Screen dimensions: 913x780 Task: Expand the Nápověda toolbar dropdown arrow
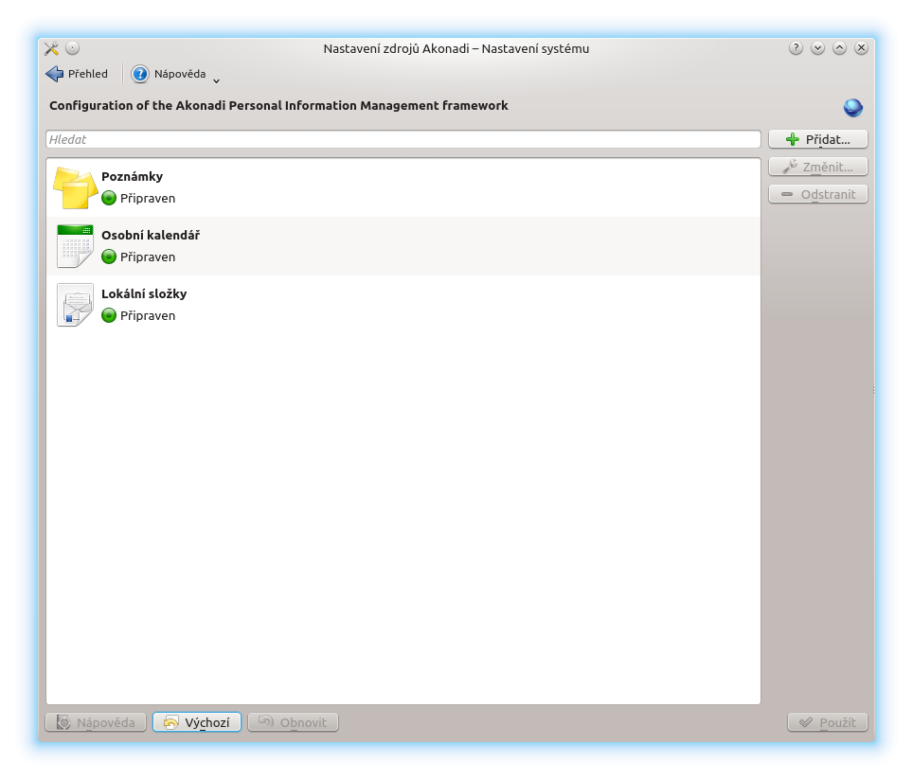[216, 80]
